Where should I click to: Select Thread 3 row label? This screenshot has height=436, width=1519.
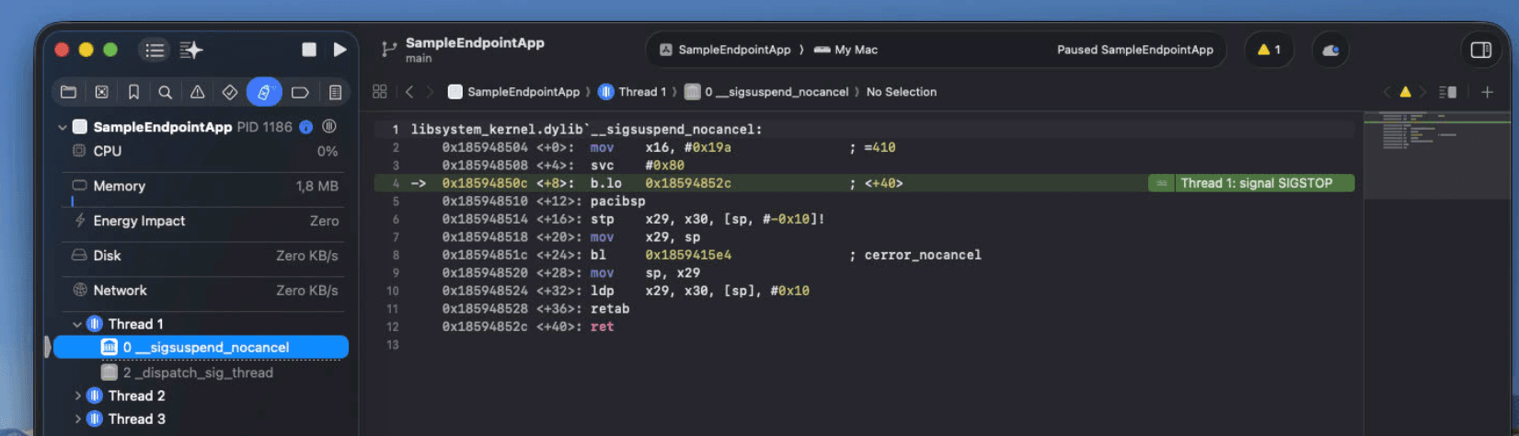136,419
